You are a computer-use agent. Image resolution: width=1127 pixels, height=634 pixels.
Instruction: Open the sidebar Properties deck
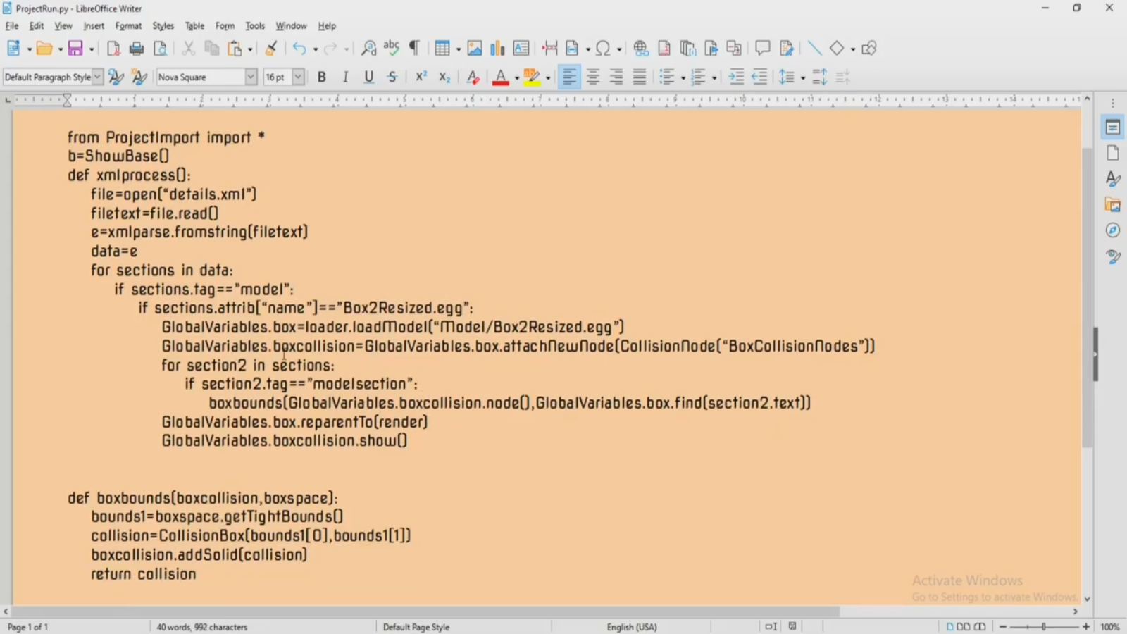[1113, 128]
